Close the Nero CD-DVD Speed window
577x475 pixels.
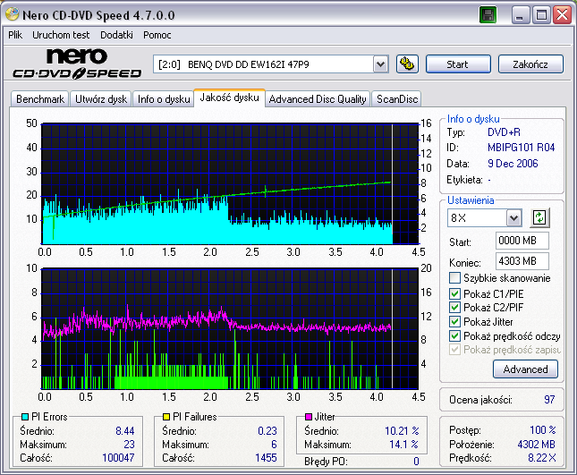coord(563,15)
